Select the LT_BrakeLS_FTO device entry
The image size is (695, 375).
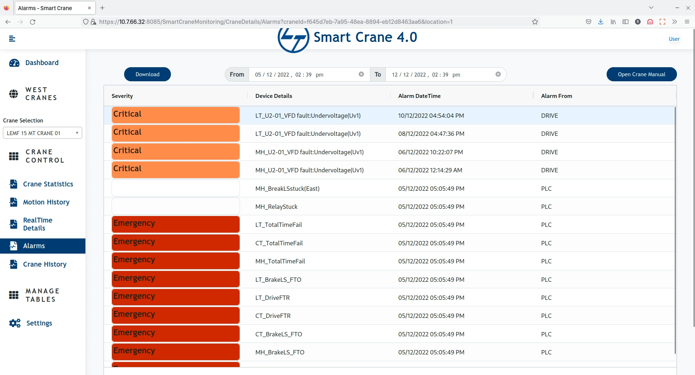278,280
